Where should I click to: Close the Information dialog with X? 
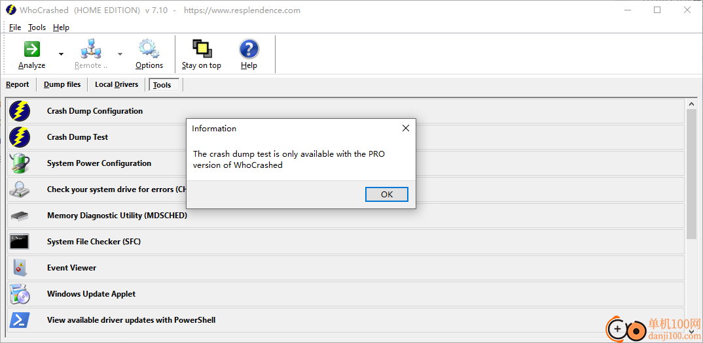tap(406, 129)
